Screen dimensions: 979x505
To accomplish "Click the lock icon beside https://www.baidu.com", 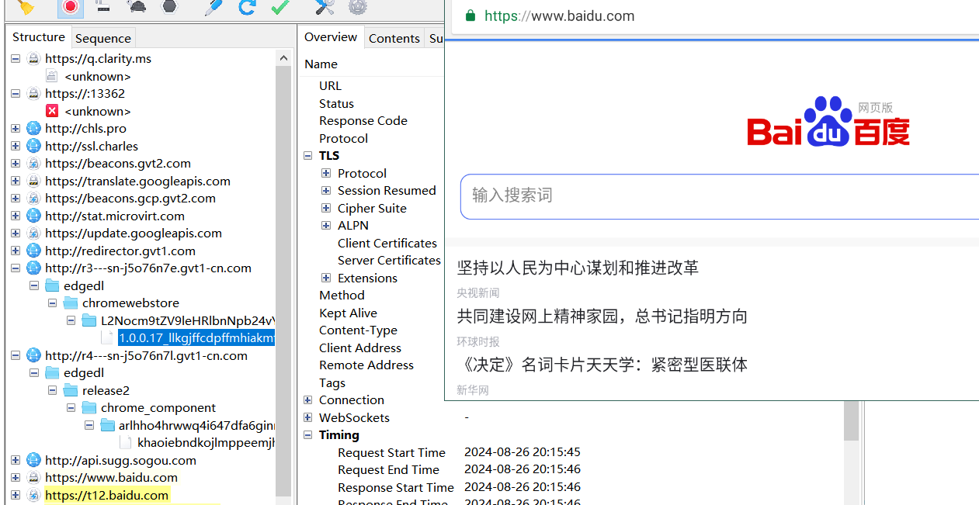I will tap(33, 478).
